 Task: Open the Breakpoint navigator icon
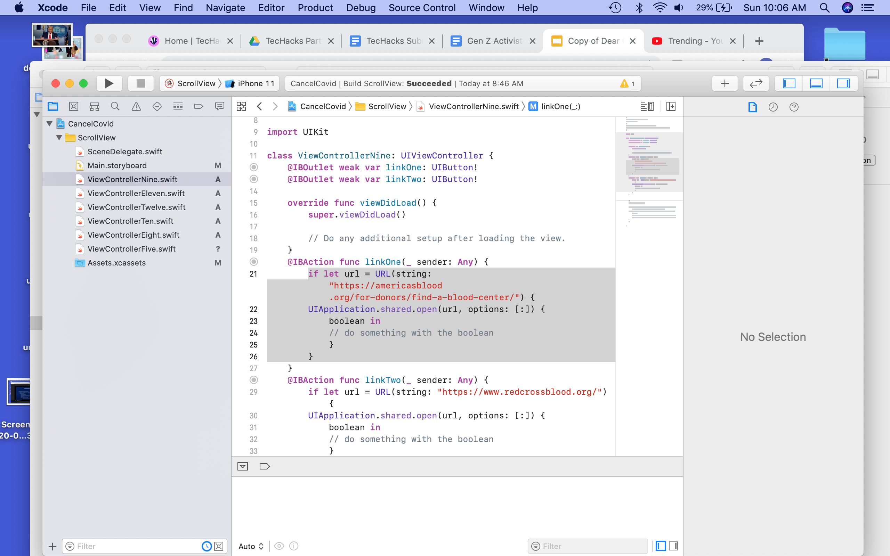pyautogui.click(x=199, y=107)
